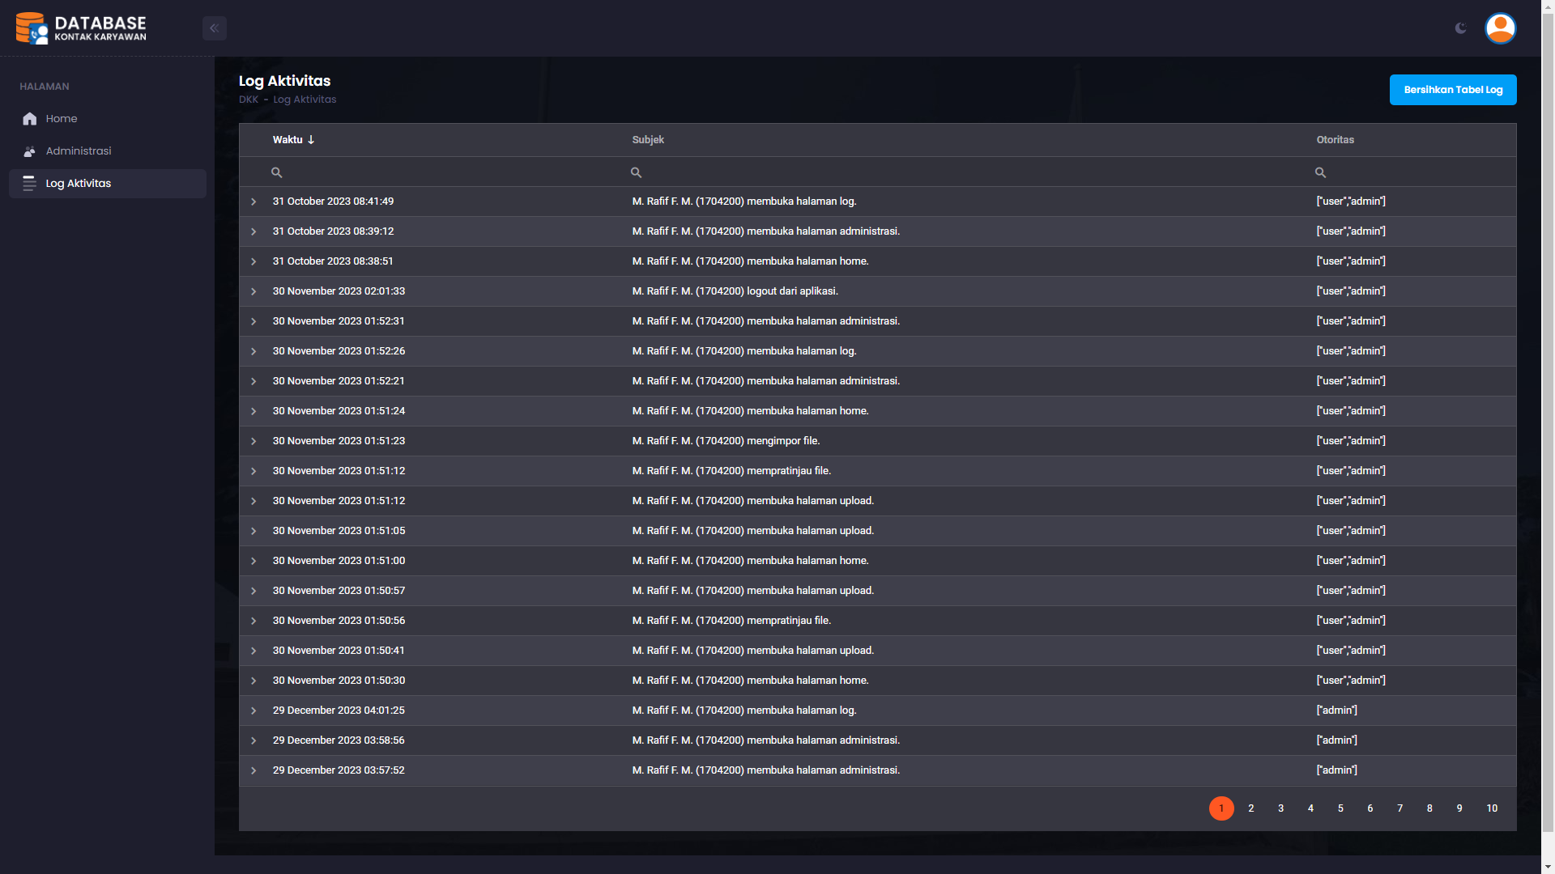The height and width of the screenshot is (874, 1555).
Task: Expand row 30 November 2023 01:52:26
Action: 253,351
